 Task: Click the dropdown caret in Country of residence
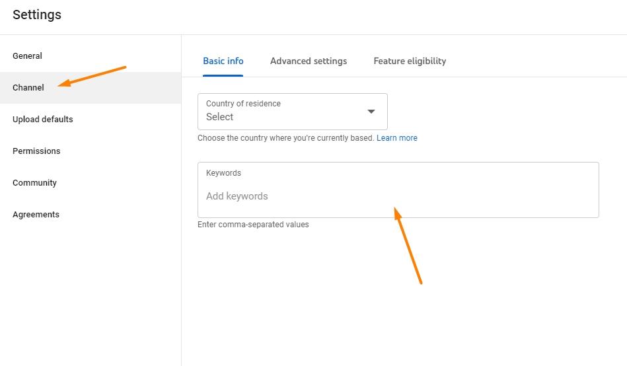coord(371,112)
